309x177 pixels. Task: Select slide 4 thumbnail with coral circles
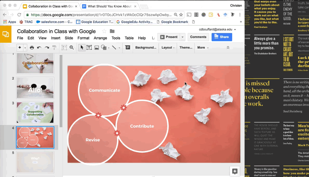35,137
